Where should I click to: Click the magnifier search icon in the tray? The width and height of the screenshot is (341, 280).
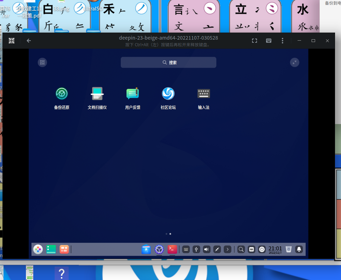(x=241, y=249)
